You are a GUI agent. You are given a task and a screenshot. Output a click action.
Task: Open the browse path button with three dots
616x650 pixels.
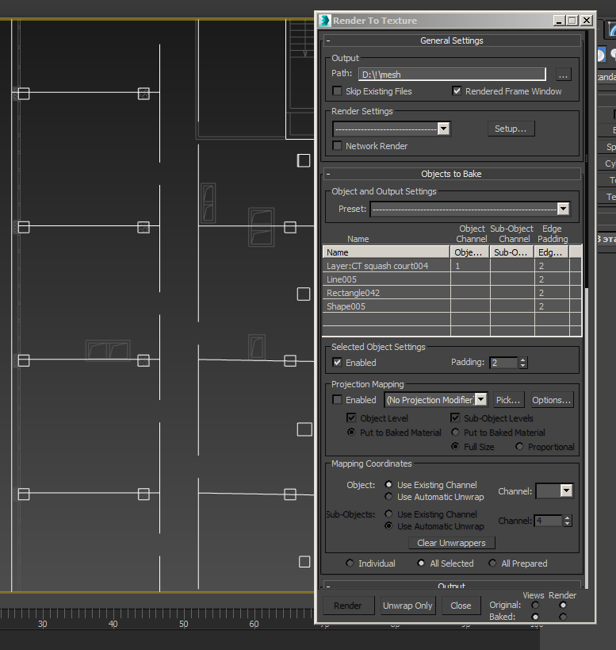[x=563, y=75]
